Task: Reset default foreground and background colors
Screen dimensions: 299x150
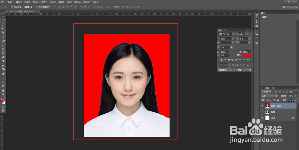Action: point(2,98)
